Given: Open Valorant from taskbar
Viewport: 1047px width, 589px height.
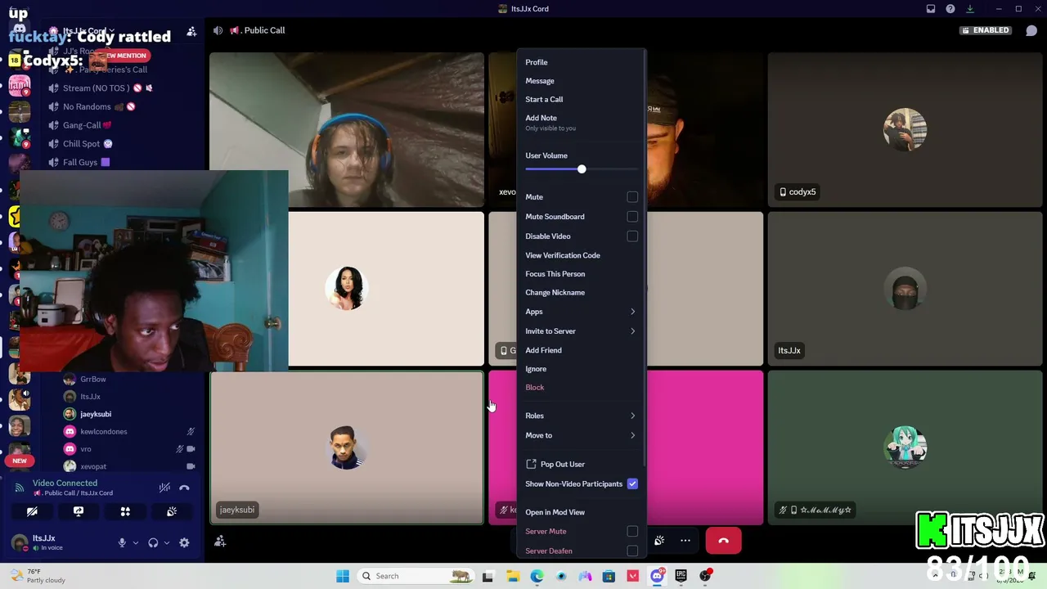Looking at the screenshot, I should (632, 576).
